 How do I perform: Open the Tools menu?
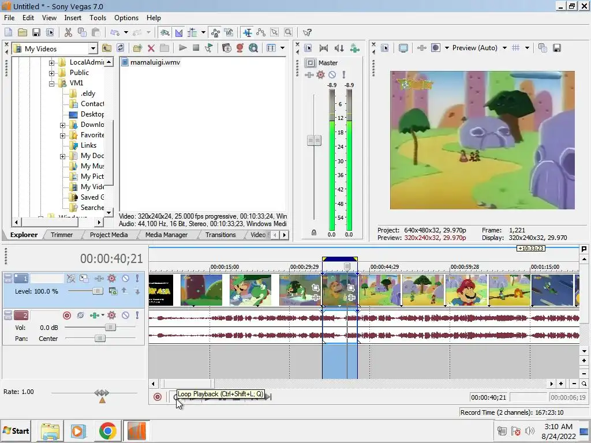[x=98, y=18]
